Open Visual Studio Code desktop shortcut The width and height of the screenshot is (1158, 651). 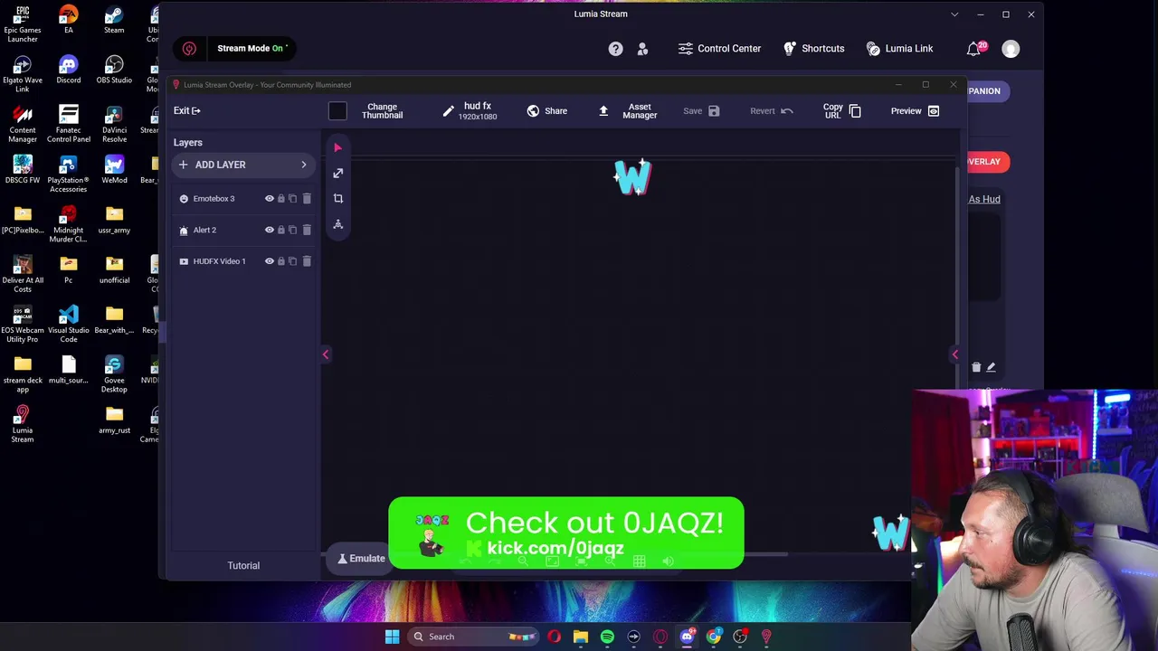[x=69, y=324]
